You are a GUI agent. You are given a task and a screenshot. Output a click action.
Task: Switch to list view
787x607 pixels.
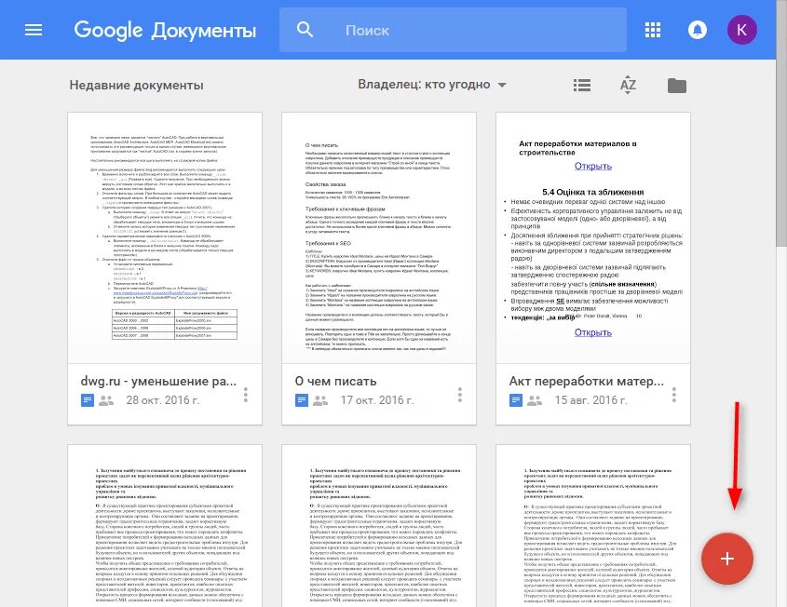coord(582,86)
